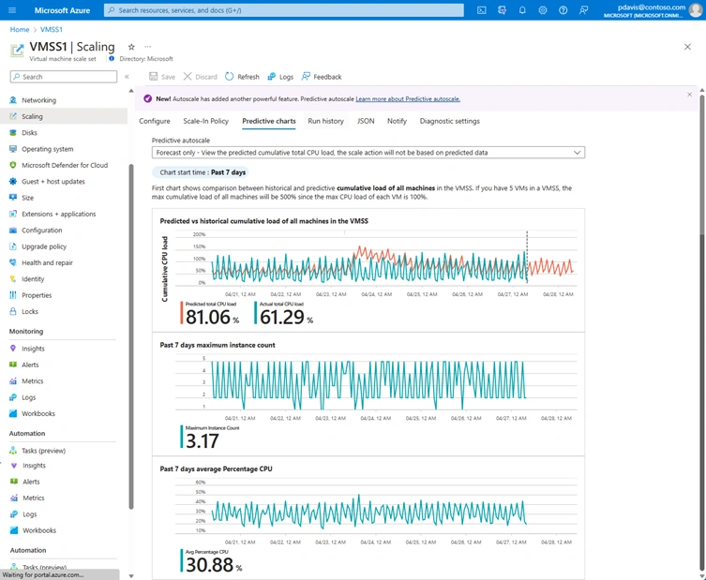Refresh the scaling page
This screenshot has height=580, width=706.
(242, 77)
